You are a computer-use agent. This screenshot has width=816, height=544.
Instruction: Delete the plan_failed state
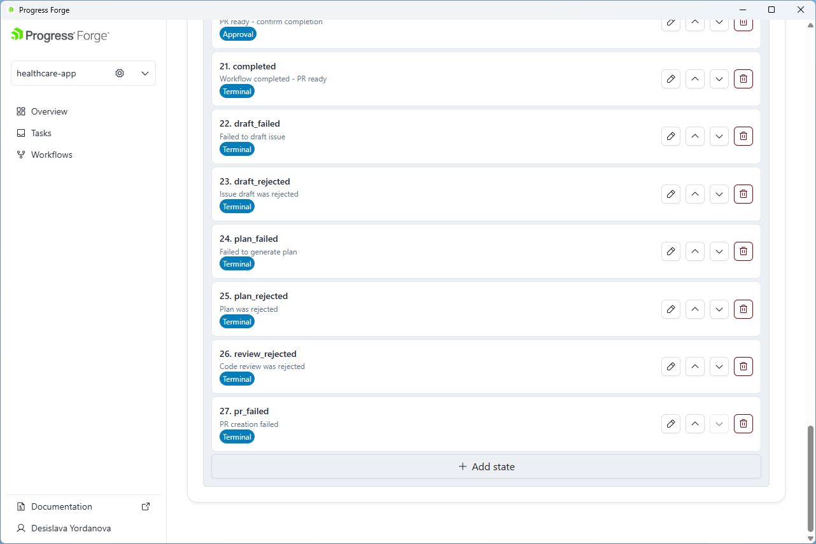click(743, 251)
